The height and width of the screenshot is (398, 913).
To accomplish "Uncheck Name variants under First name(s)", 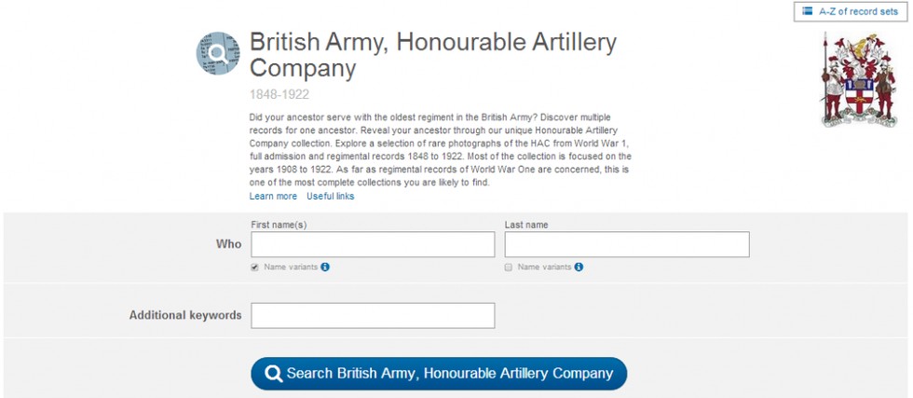I will [255, 268].
